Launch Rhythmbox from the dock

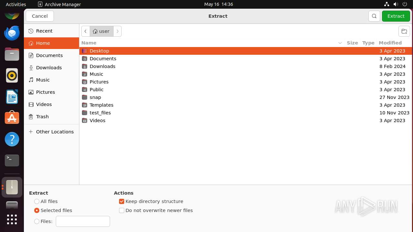pyautogui.click(x=12, y=75)
